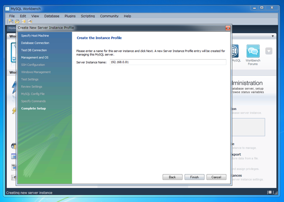Open the Edit menu
Screen dimensions: 284x202
coord(23,16)
